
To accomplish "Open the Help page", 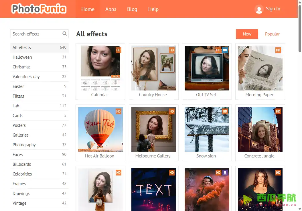I will 153,9.
